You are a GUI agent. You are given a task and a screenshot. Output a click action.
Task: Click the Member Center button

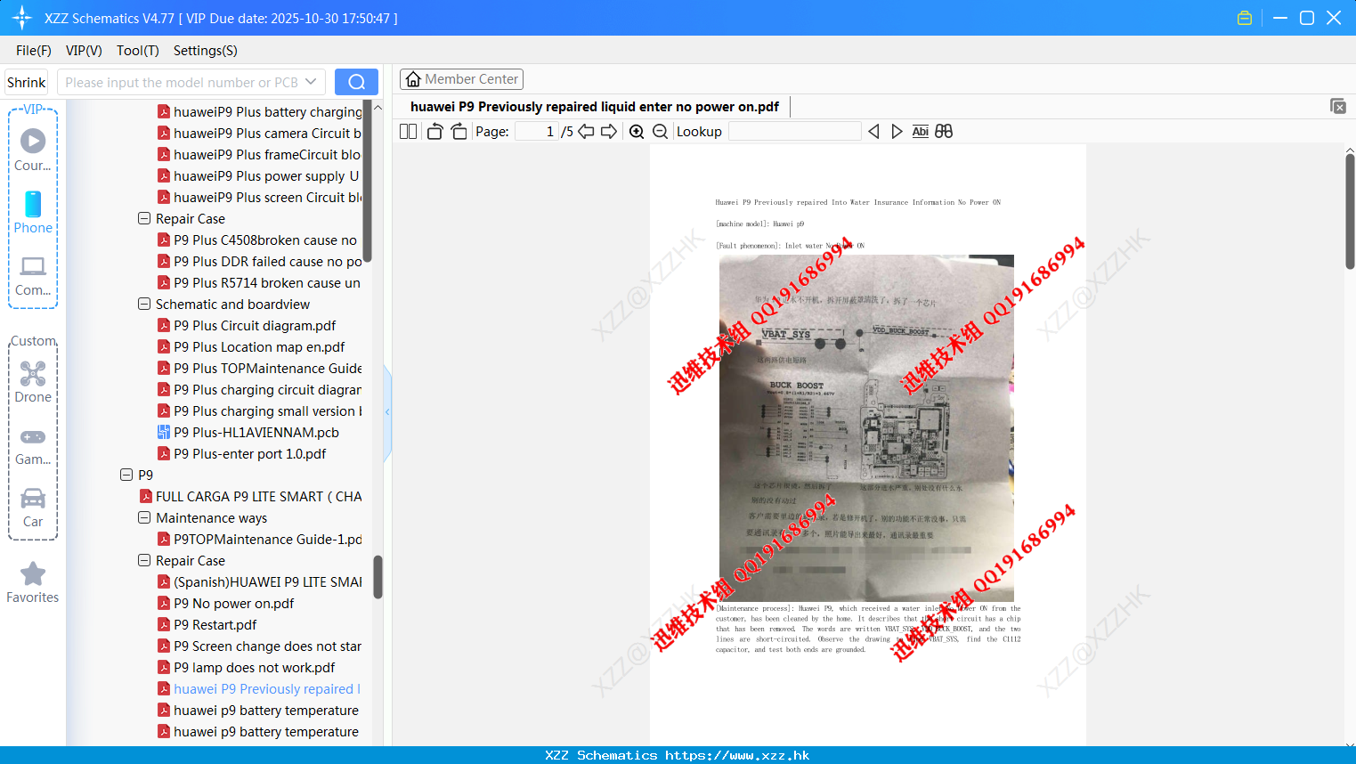coord(461,79)
